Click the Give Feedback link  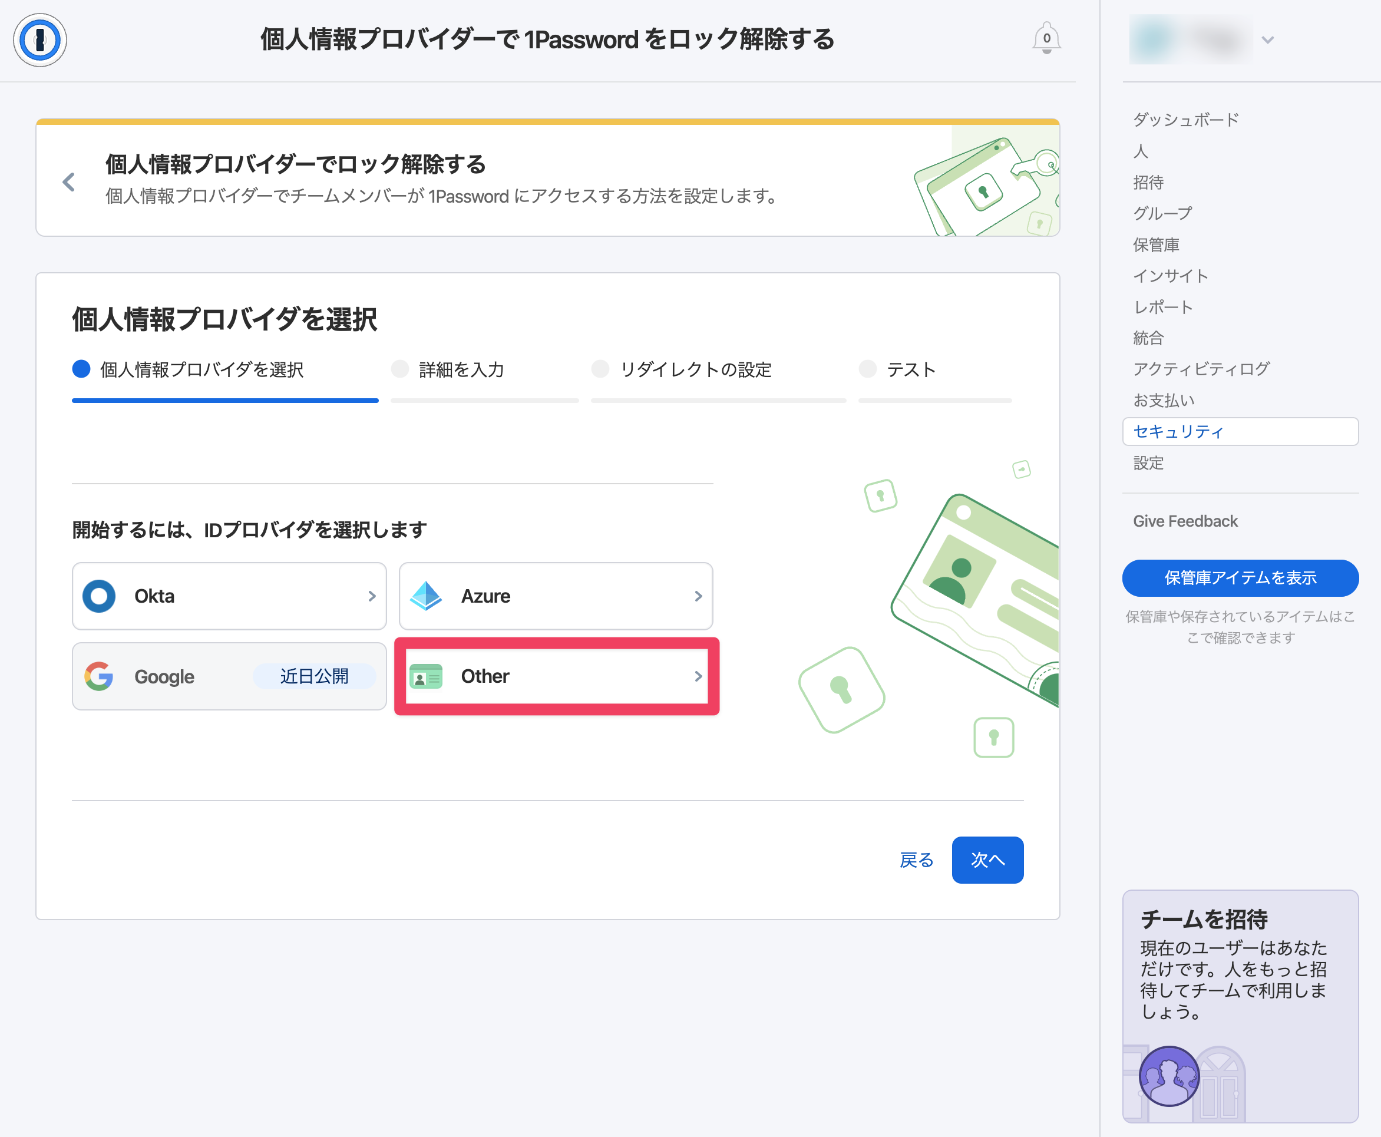(1185, 521)
